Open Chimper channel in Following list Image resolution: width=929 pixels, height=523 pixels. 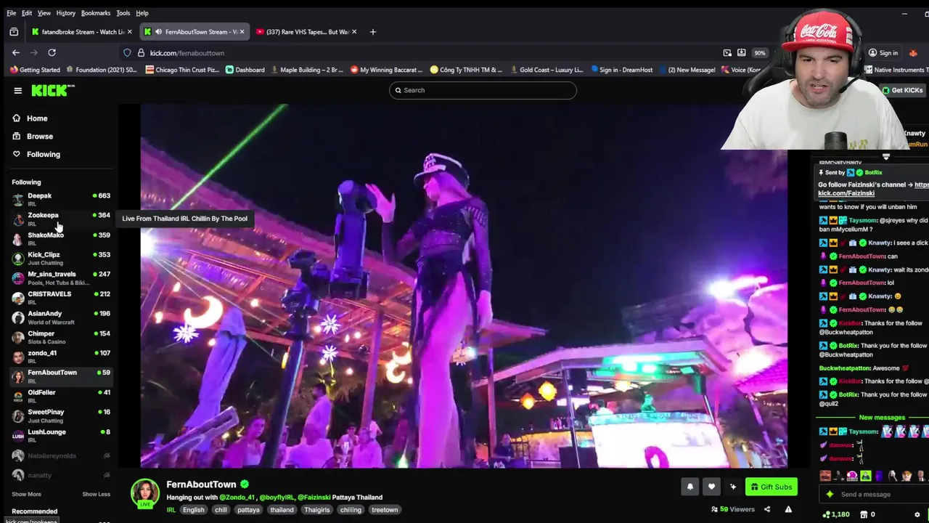61,336
